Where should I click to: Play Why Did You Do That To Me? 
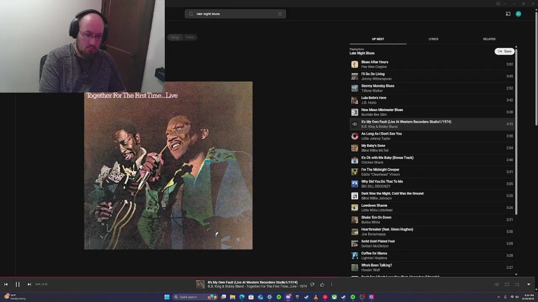[x=432, y=184]
